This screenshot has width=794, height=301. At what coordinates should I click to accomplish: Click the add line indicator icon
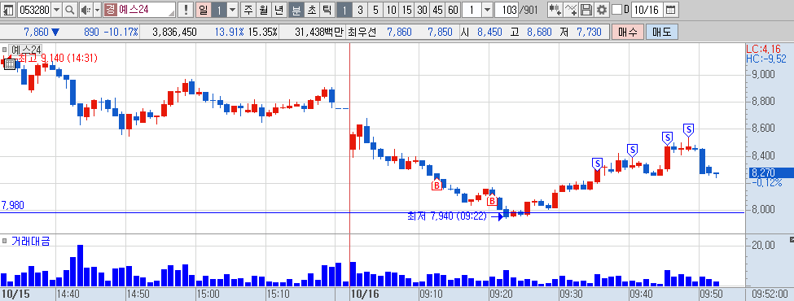(x=571, y=9)
